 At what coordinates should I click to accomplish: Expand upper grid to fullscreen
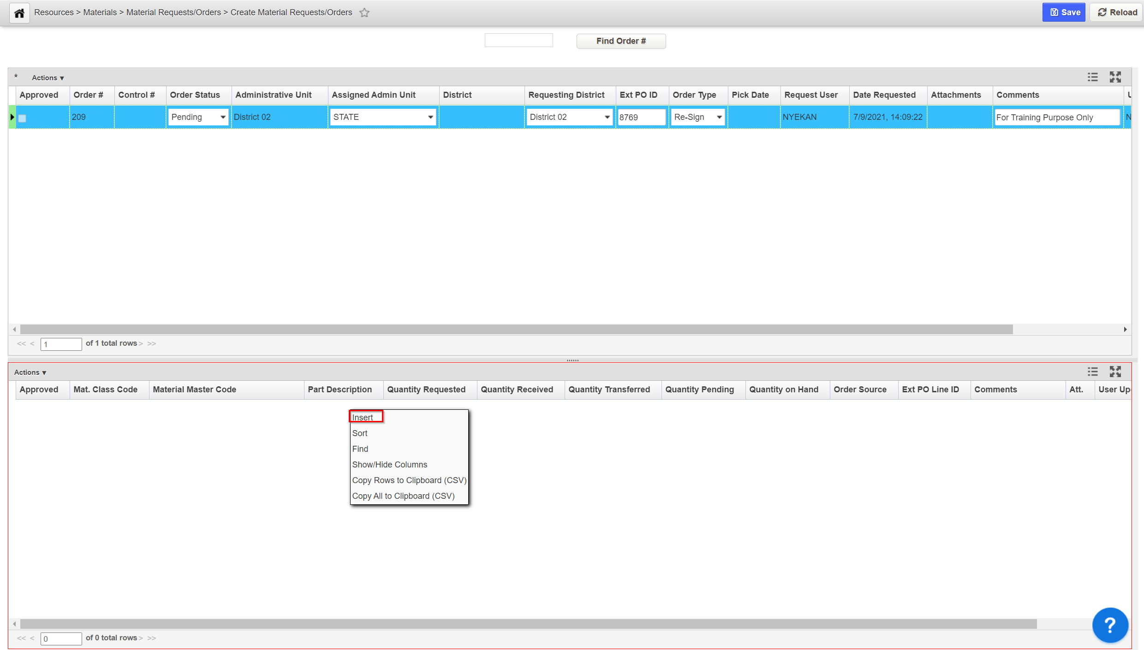pyautogui.click(x=1115, y=77)
